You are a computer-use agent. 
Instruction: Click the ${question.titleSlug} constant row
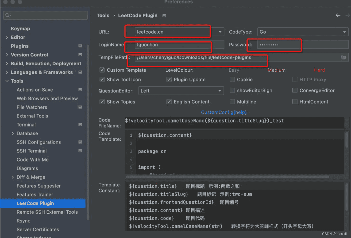click(190, 194)
